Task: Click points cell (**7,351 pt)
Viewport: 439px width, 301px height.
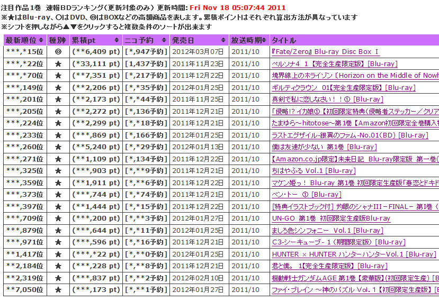Action: point(96,76)
